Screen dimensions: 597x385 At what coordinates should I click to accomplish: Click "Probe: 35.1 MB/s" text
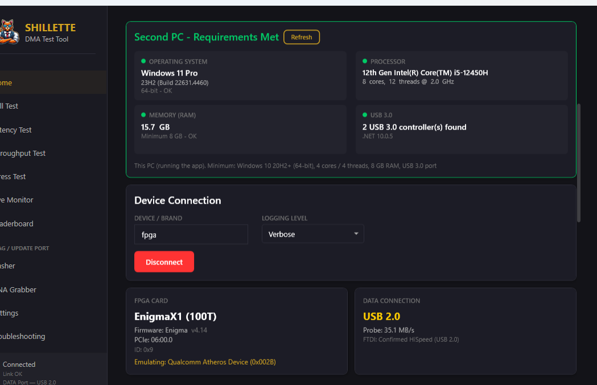click(388, 330)
